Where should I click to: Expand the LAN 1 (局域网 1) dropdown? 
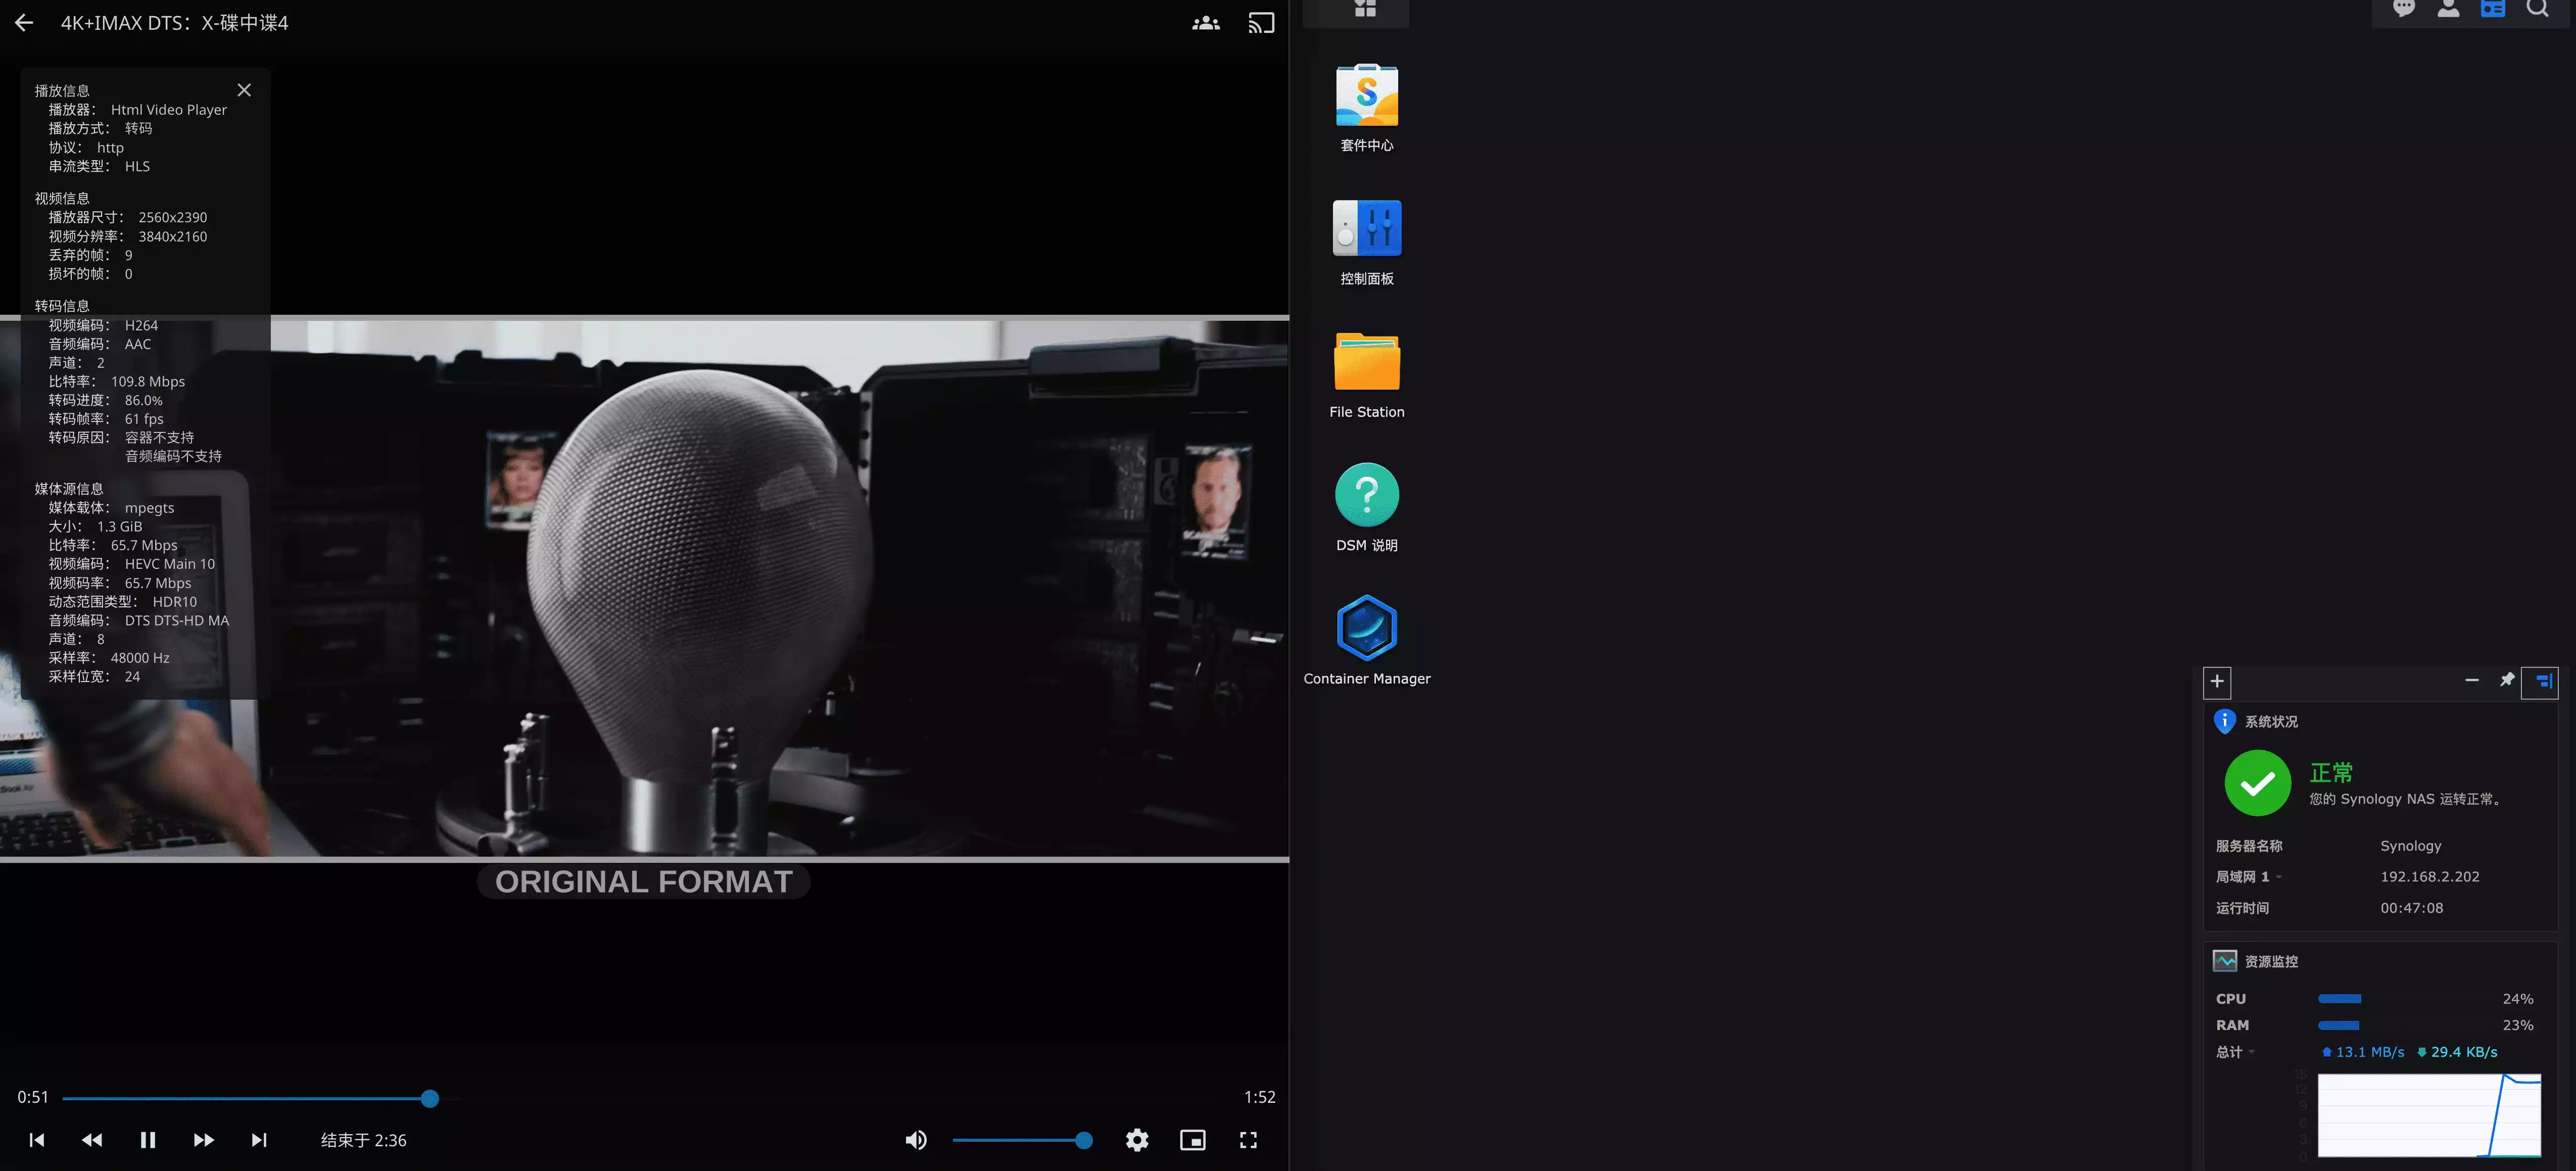pos(2279,877)
